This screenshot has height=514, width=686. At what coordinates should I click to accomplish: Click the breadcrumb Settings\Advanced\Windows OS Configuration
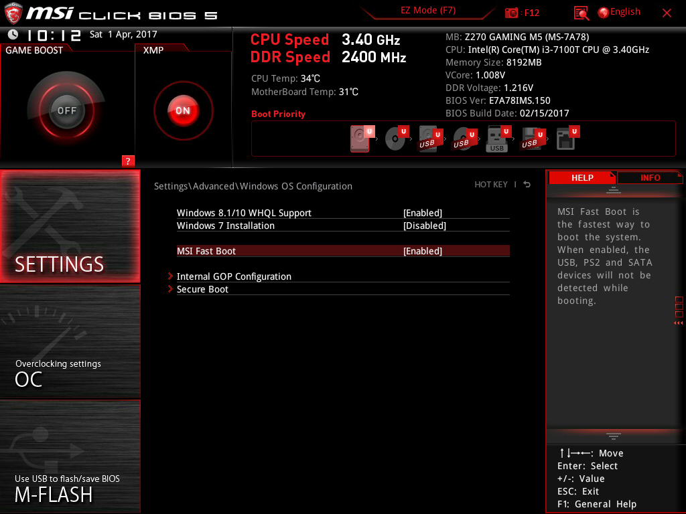253,186
